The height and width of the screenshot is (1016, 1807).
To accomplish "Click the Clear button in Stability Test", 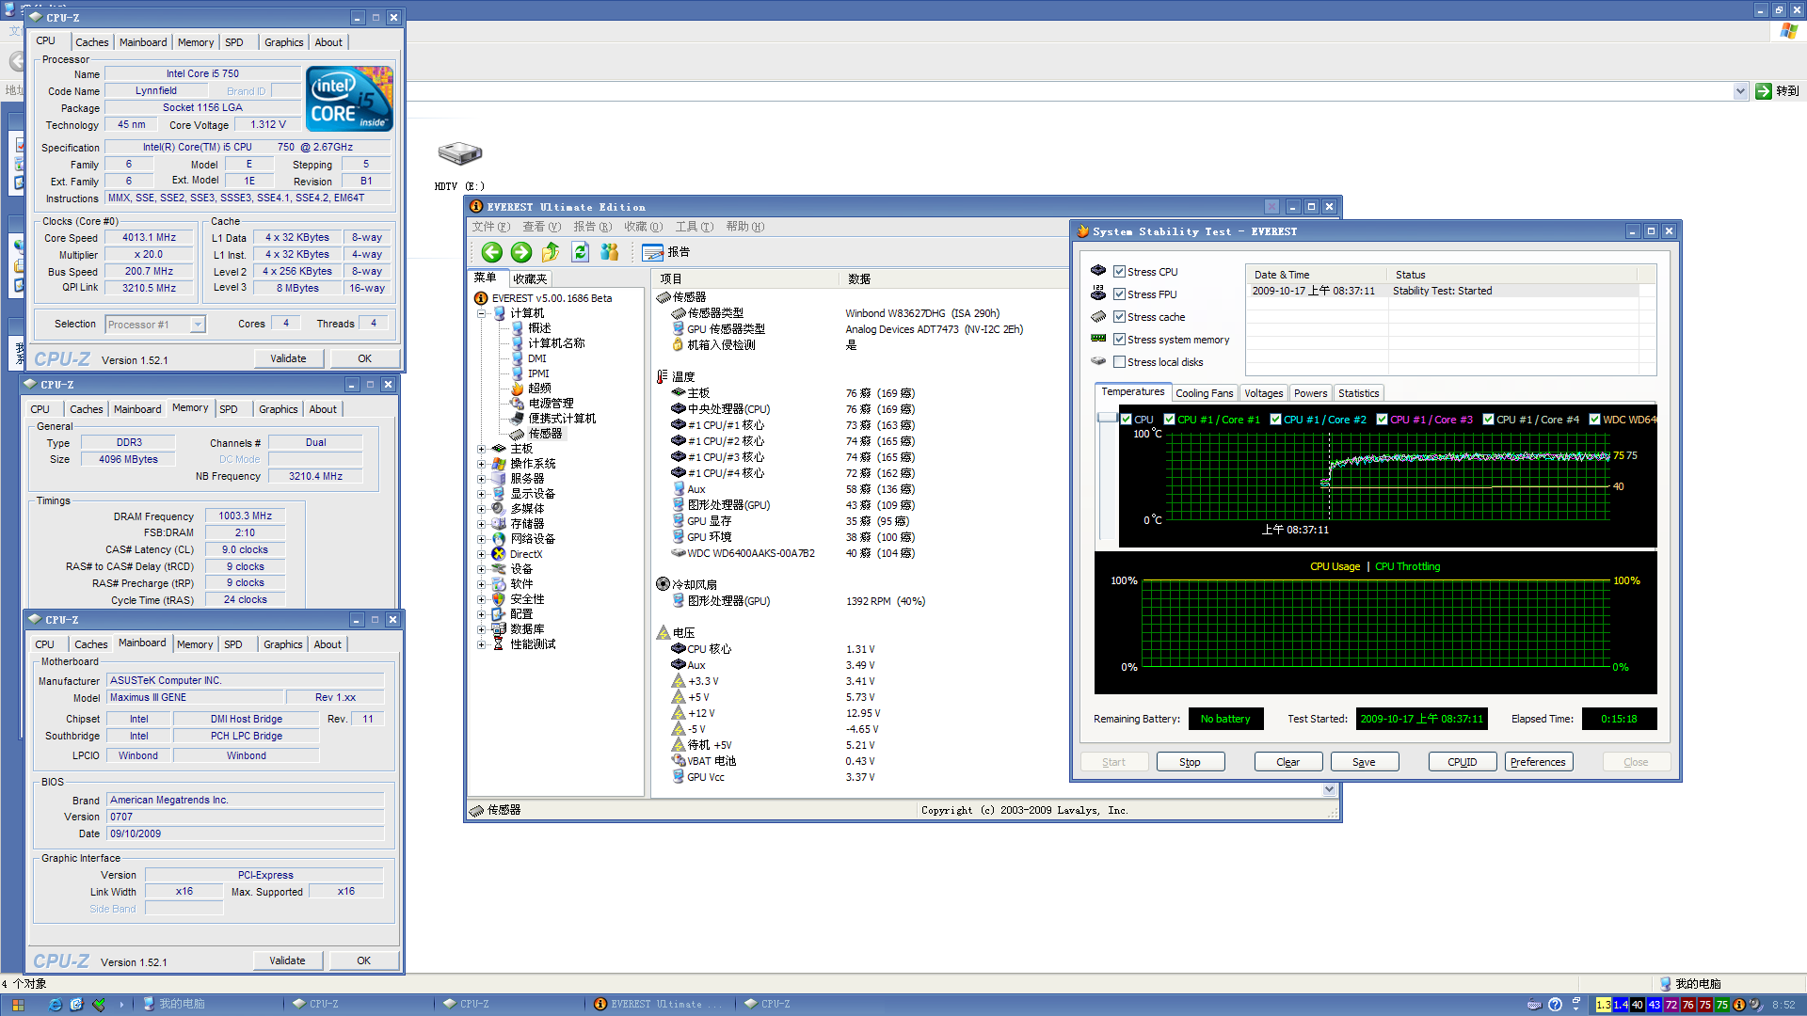I will (x=1288, y=762).
